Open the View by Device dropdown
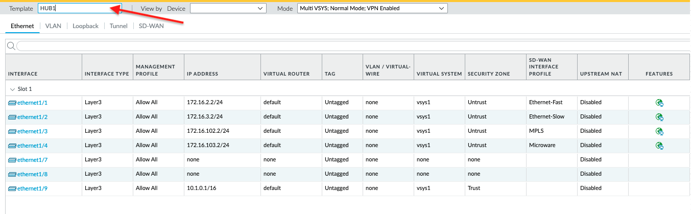This screenshot has width=691, height=214. pos(228,8)
